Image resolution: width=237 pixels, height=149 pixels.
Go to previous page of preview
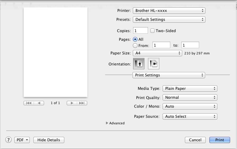click(39, 103)
